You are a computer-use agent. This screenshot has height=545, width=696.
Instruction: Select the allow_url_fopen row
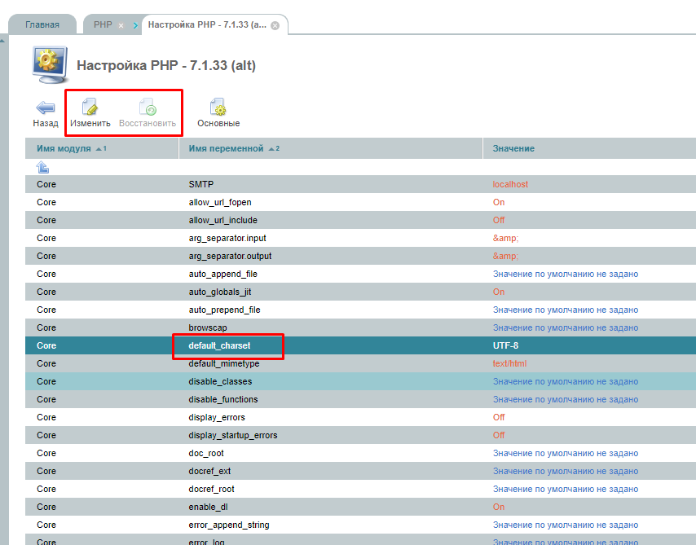point(360,202)
